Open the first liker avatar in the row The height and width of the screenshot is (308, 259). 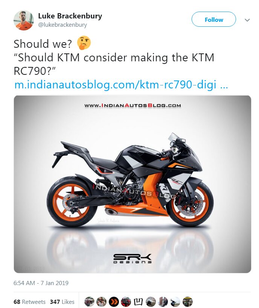pos(89,302)
